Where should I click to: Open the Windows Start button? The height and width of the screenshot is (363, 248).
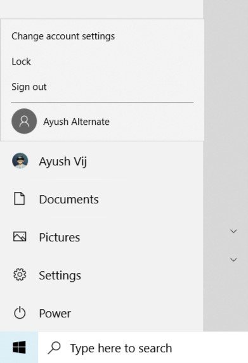[19, 347]
